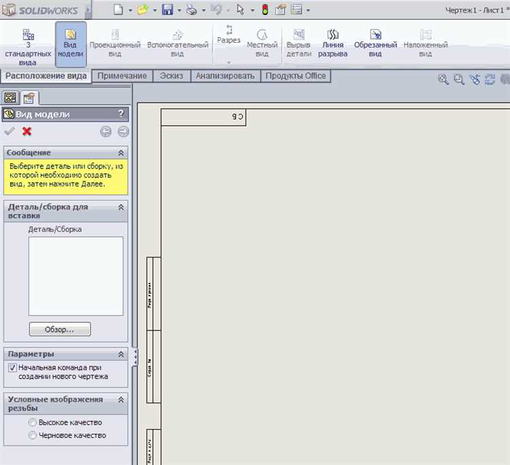Click the Деталь/Сборка list box
The width and height of the screenshot is (510, 465).
(75, 276)
